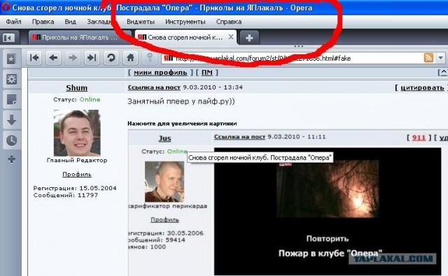Viewport: 448px width, 276px height.
Task: Open the address bar dropdown arrow
Action: 440,58
